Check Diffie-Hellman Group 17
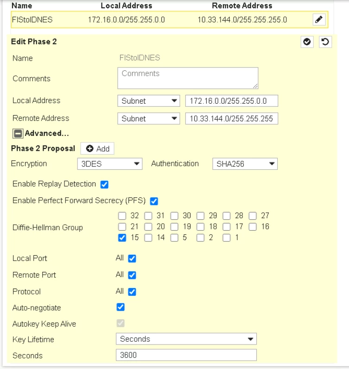Image resolution: width=349 pixels, height=369 pixels. click(x=227, y=227)
